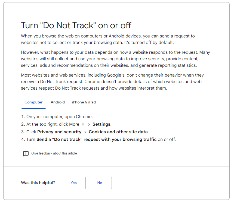Click step 1 "open Chrome" instruction
This screenshot has height=202, width=234.
click(59, 117)
